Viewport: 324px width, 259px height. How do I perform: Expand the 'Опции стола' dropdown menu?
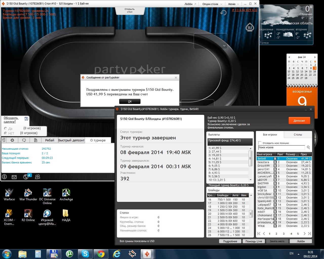[212, 4]
